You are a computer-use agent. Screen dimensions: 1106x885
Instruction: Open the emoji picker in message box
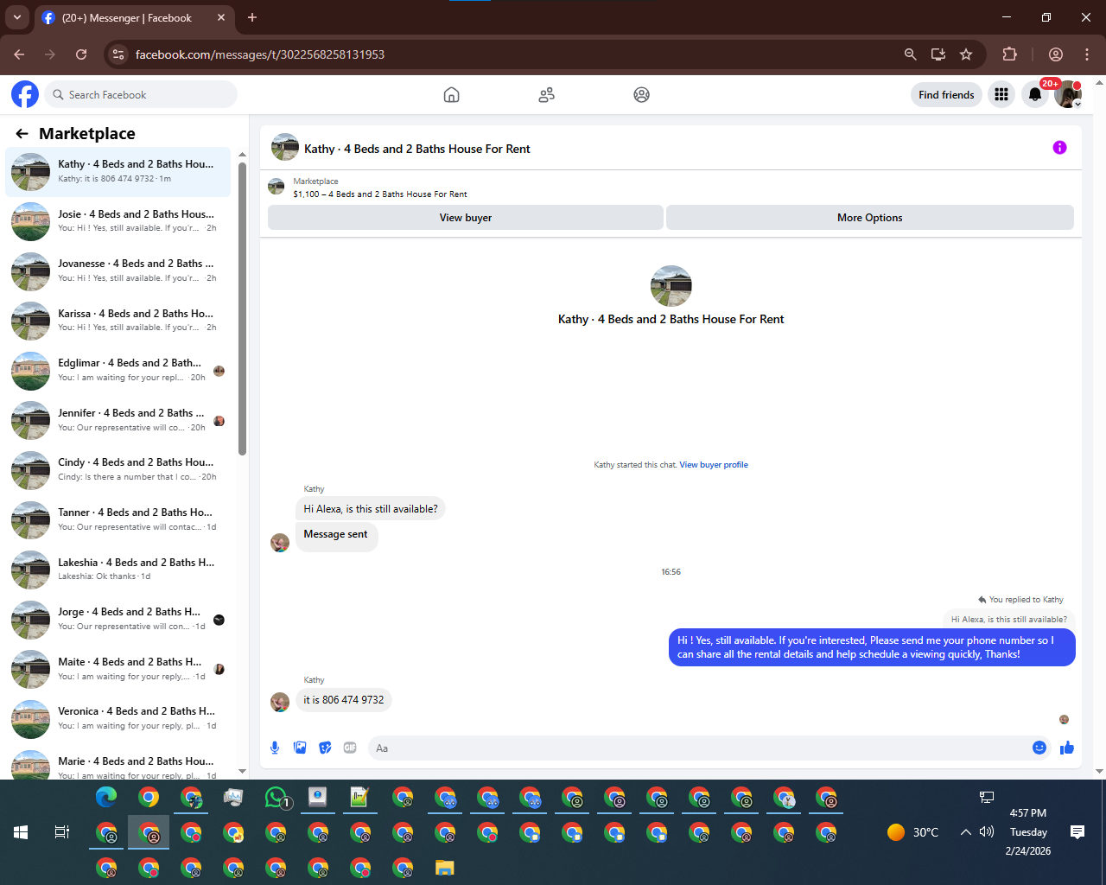click(x=1039, y=748)
